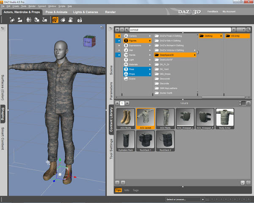This screenshot has width=254, height=203.
Task: Select the highlighted orange tool in toolbar
Action: pos(55,20)
